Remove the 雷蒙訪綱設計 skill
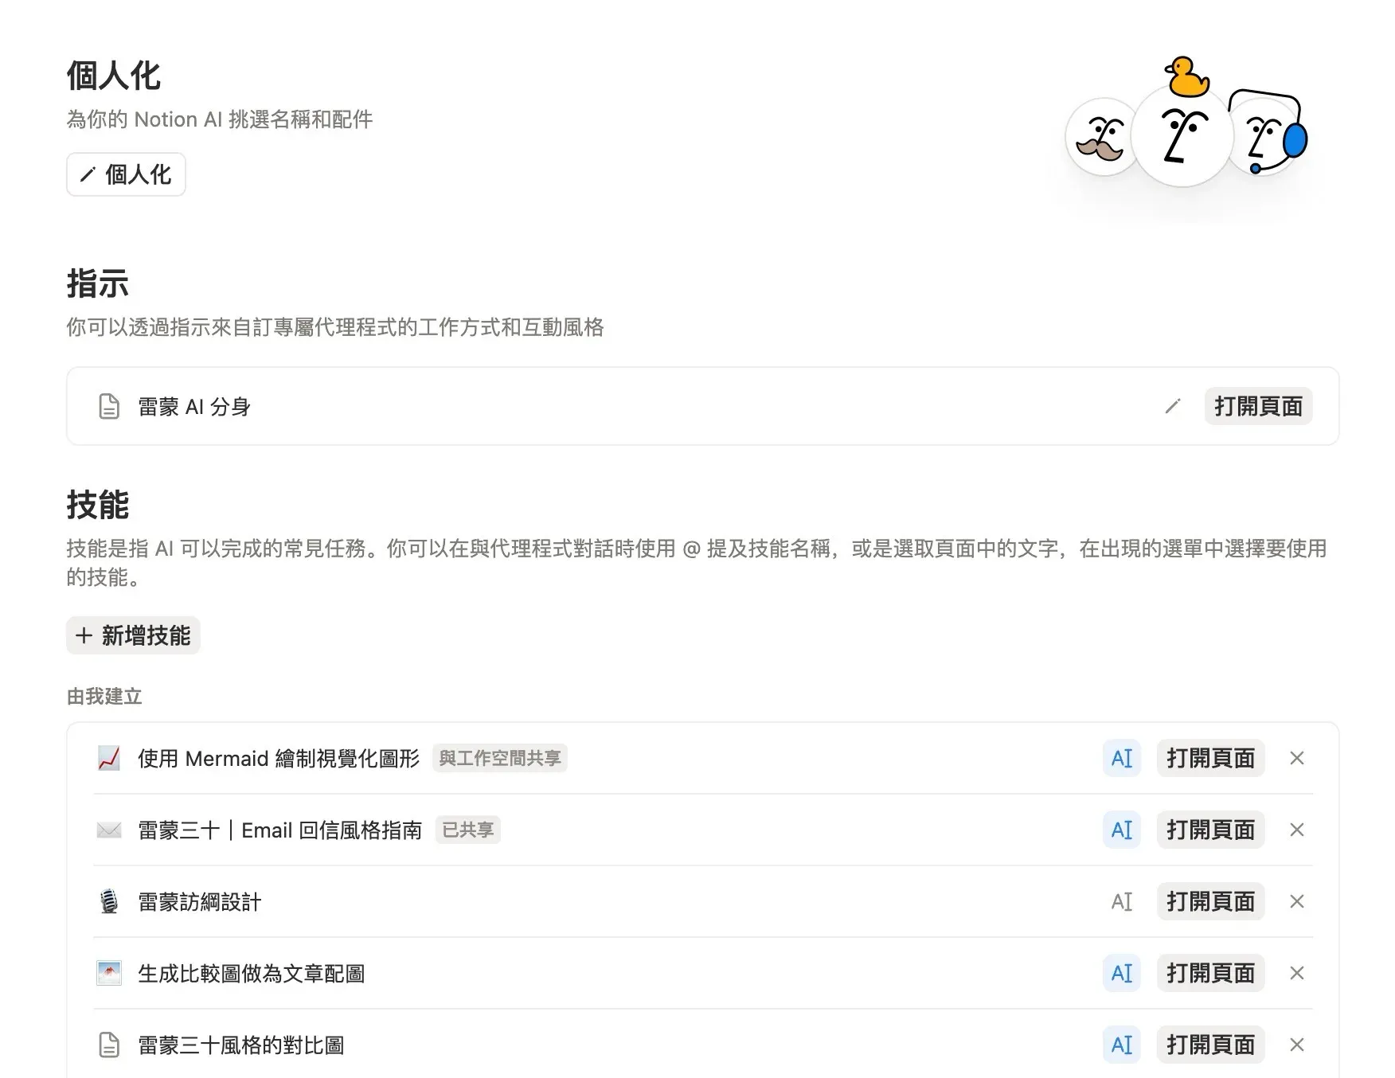The image size is (1395, 1078). [x=1296, y=902]
